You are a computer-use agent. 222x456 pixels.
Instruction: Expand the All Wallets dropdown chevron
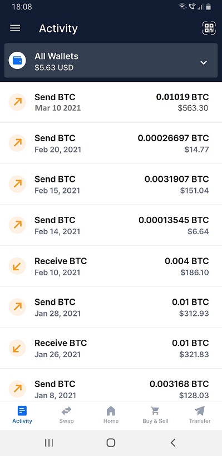point(204,62)
